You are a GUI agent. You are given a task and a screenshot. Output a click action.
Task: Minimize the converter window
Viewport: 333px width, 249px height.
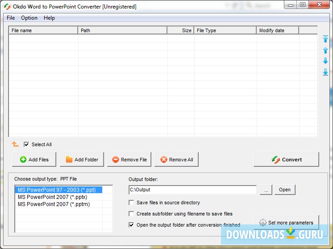click(x=291, y=5)
